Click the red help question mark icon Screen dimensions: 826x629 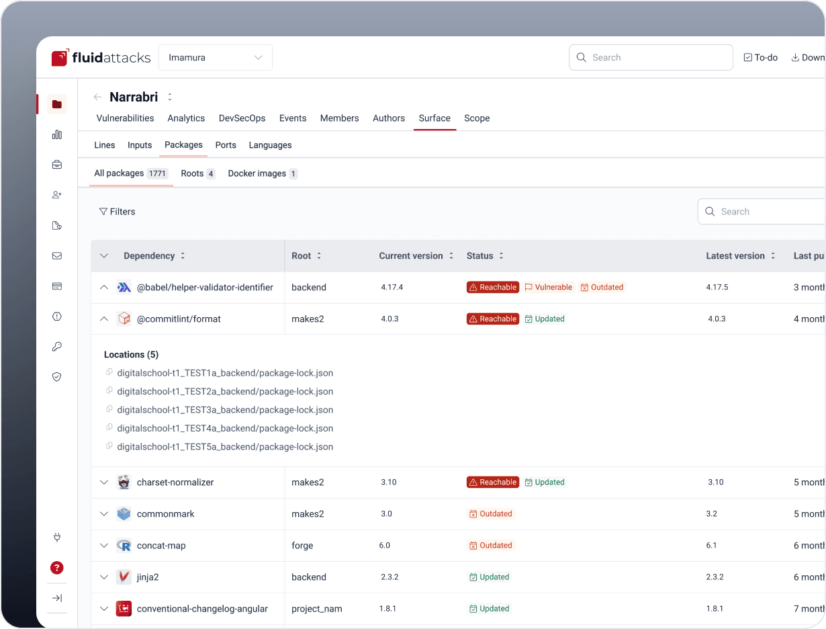click(57, 568)
